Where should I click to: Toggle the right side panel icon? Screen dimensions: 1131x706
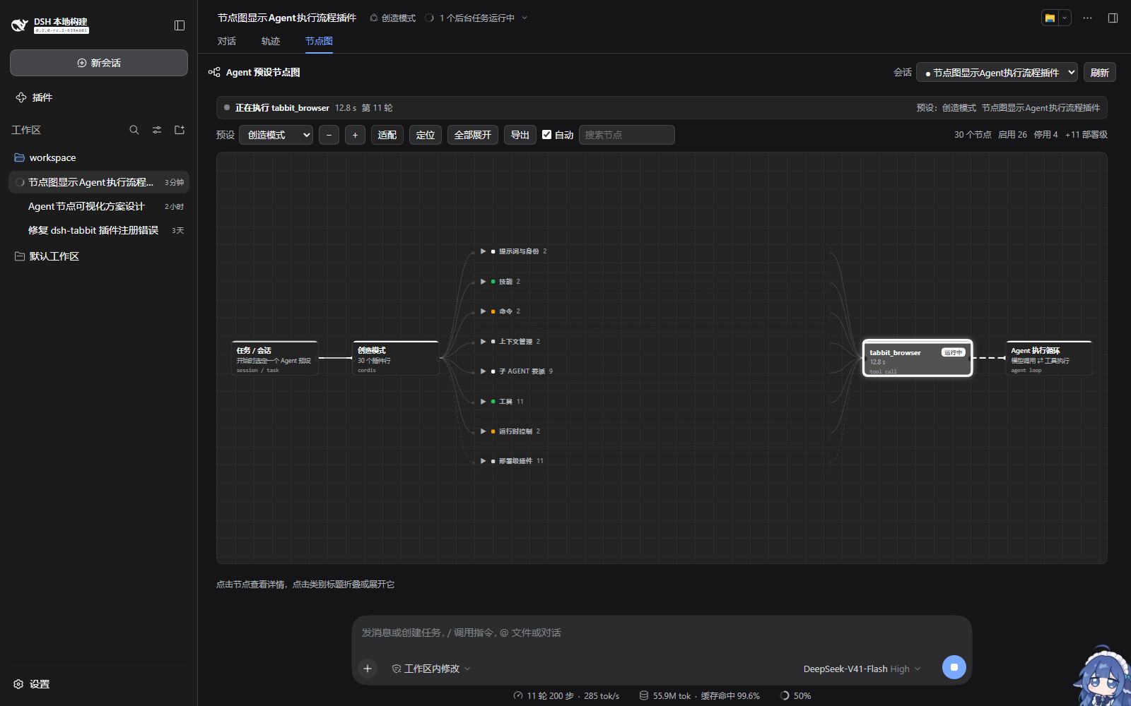click(x=1113, y=18)
